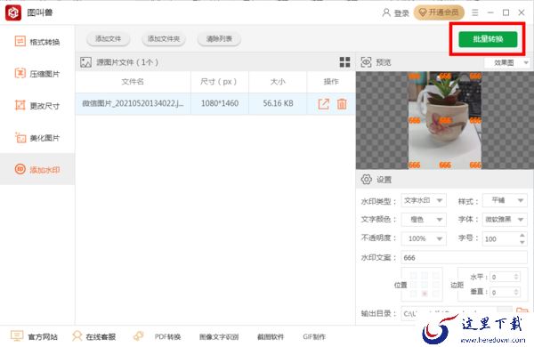Image resolution: width=534 pixels, height=347 pixels.
Task: Go to the 美化图片 beautify image section
Action: coord(37,138)
